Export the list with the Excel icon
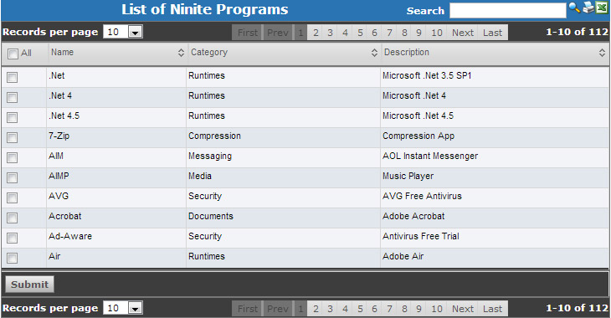Viewport: 611px width, 318px height. [602, 8]
